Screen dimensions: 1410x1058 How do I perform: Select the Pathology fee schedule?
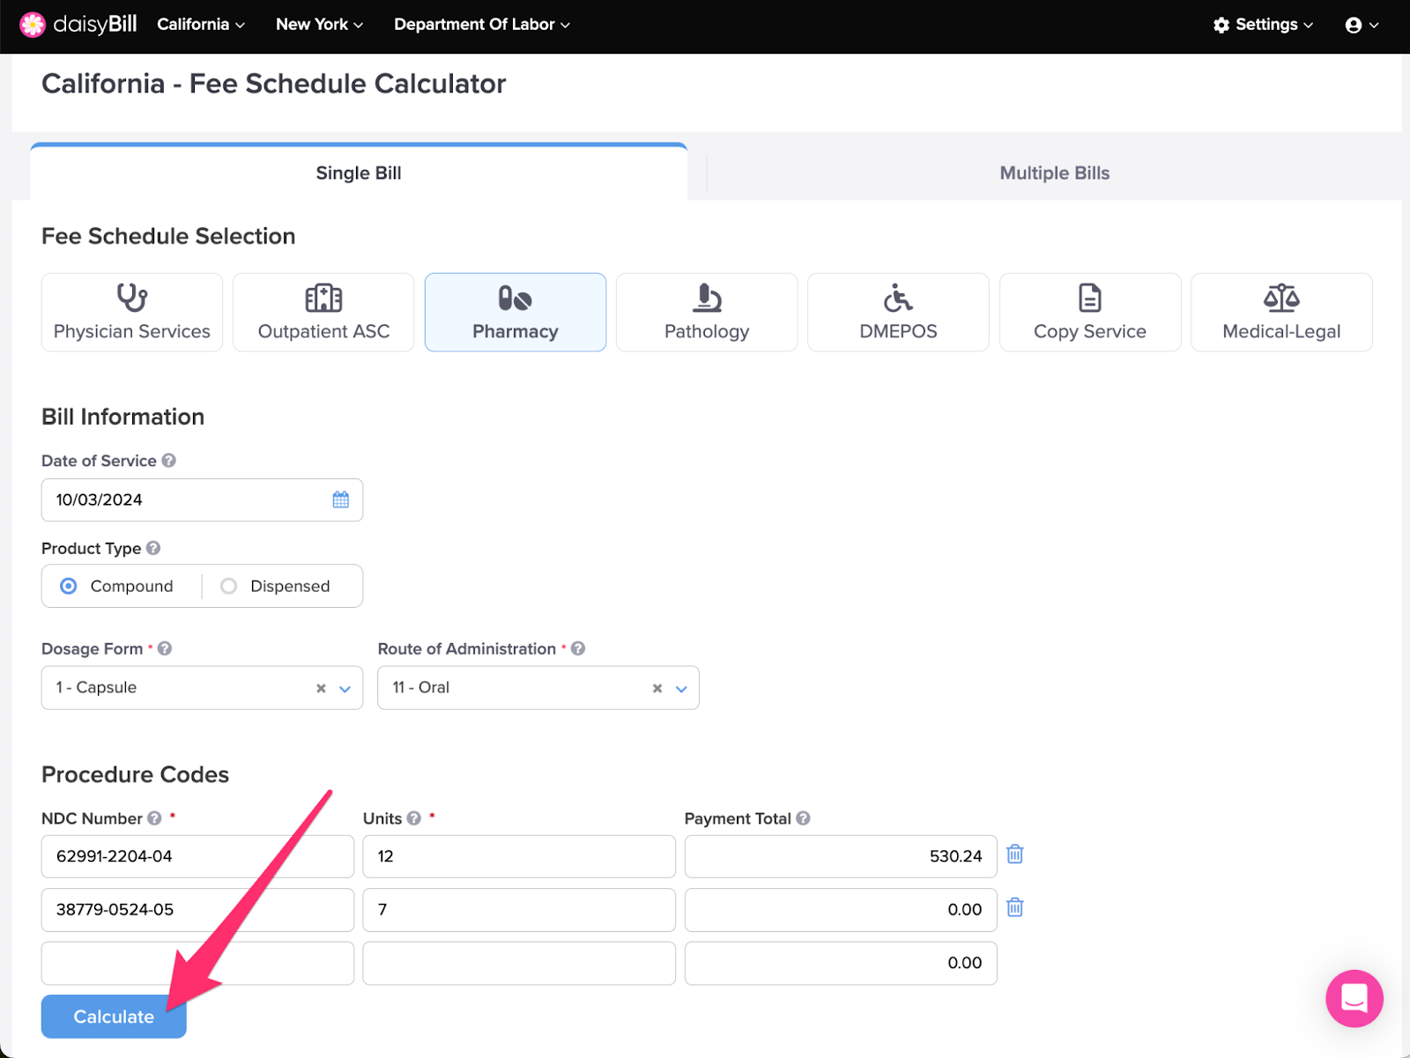coord(707,312)
